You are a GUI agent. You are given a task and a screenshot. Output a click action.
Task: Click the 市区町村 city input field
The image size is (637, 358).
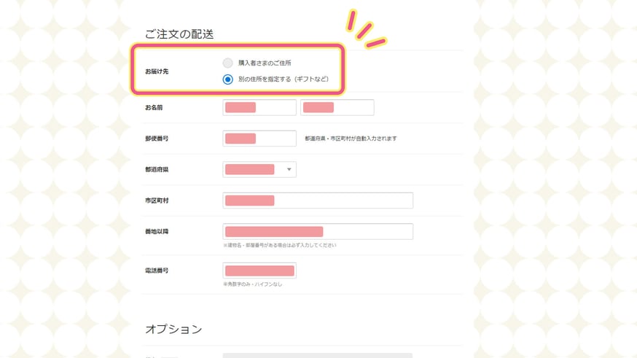(318, 201)
